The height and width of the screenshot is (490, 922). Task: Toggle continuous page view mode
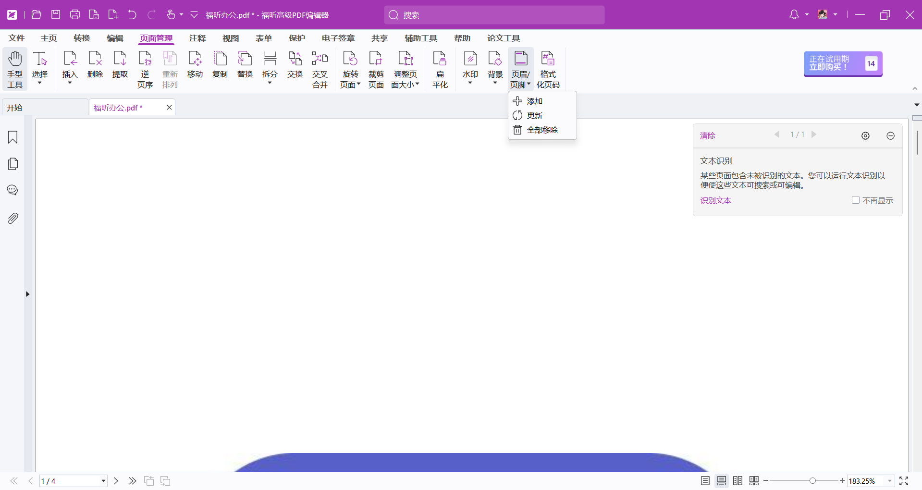pos(721,481)
